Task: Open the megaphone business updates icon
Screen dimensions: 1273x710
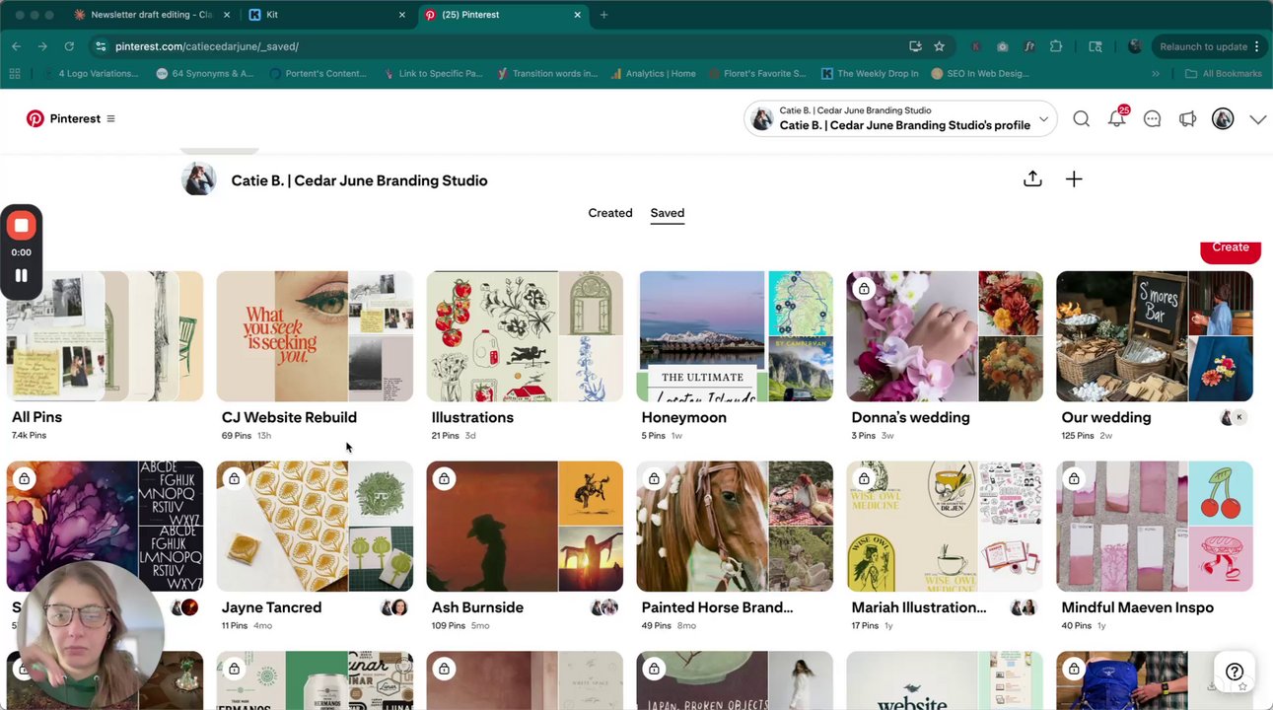Action: click(x=1187, y=119)
